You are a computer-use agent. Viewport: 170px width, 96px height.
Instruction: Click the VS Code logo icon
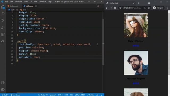(2, 2)
